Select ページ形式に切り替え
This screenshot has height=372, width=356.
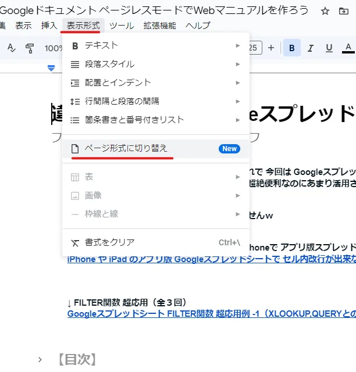point(156,149)
